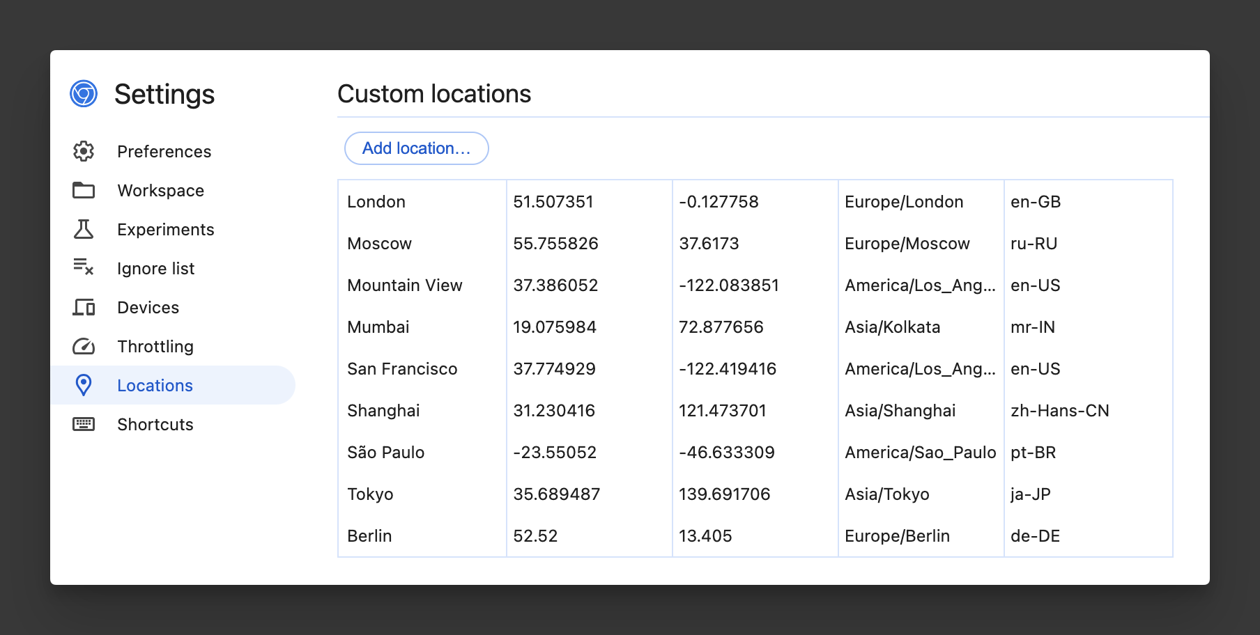This screenshot has width=1260, height=635.
Task: Click the Shortcuts keyboard icon
Action: [x=84, y=424]
